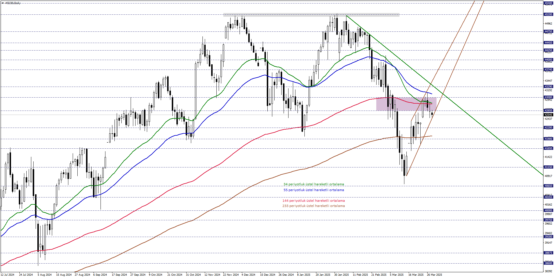Click the 40000 level price tag
Image resolution: width=555 pixels, height=278 pixels.
click(x=548, y=210)
